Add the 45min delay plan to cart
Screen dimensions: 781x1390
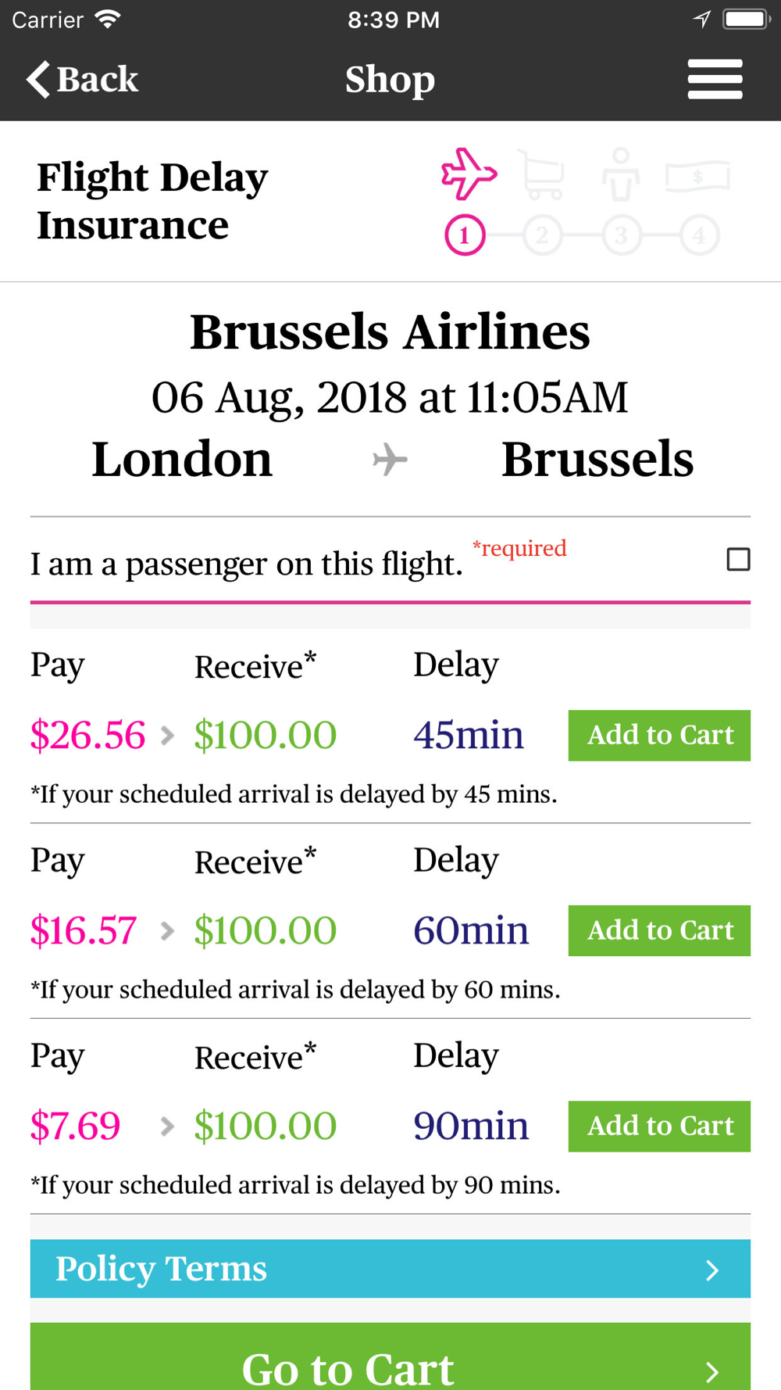pos(659,736)
